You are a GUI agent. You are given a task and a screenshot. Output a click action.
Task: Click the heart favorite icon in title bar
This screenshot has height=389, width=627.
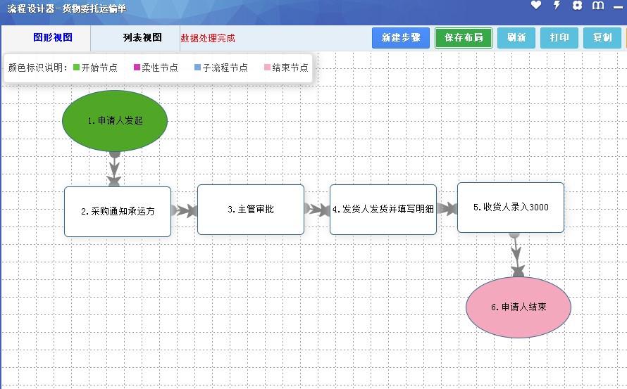[x=536, y=5]
